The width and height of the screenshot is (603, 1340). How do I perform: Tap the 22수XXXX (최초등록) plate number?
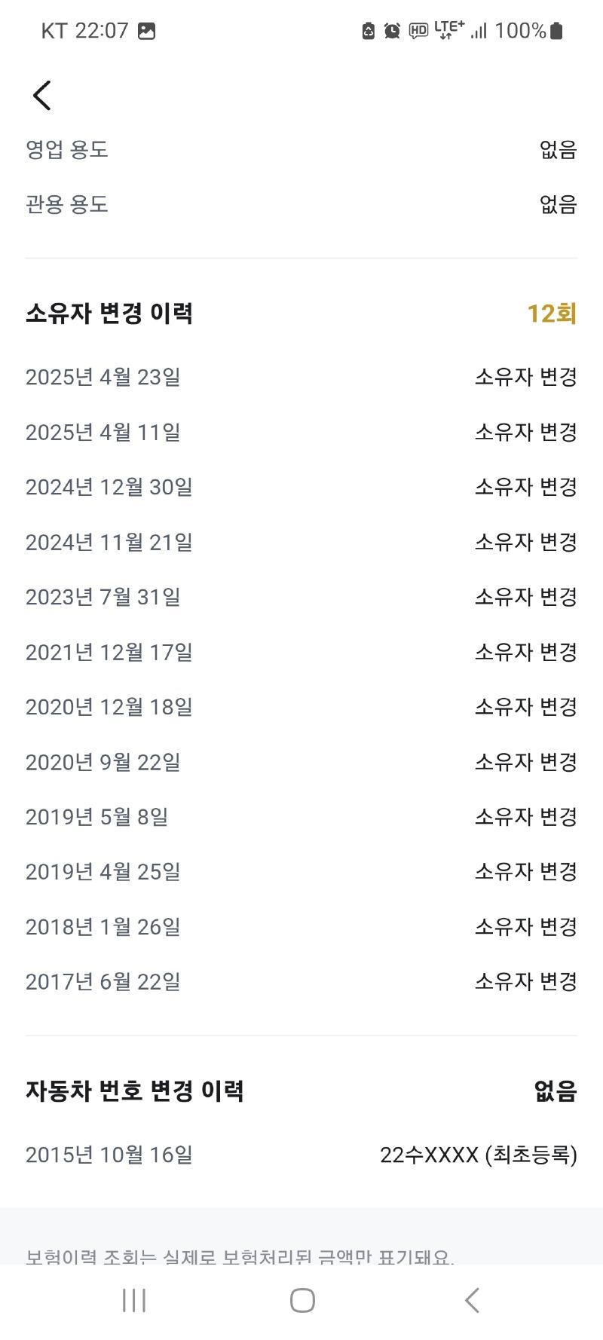(479, 1155)
